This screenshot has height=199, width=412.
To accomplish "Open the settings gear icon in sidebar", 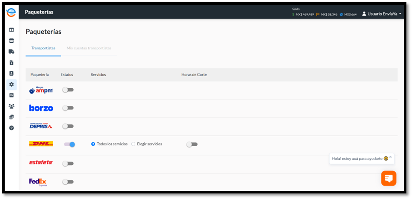I will [12, 84].
